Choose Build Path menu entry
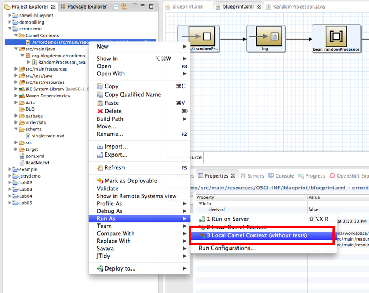Viewport: 369px width, 293px height. [140, 119]
